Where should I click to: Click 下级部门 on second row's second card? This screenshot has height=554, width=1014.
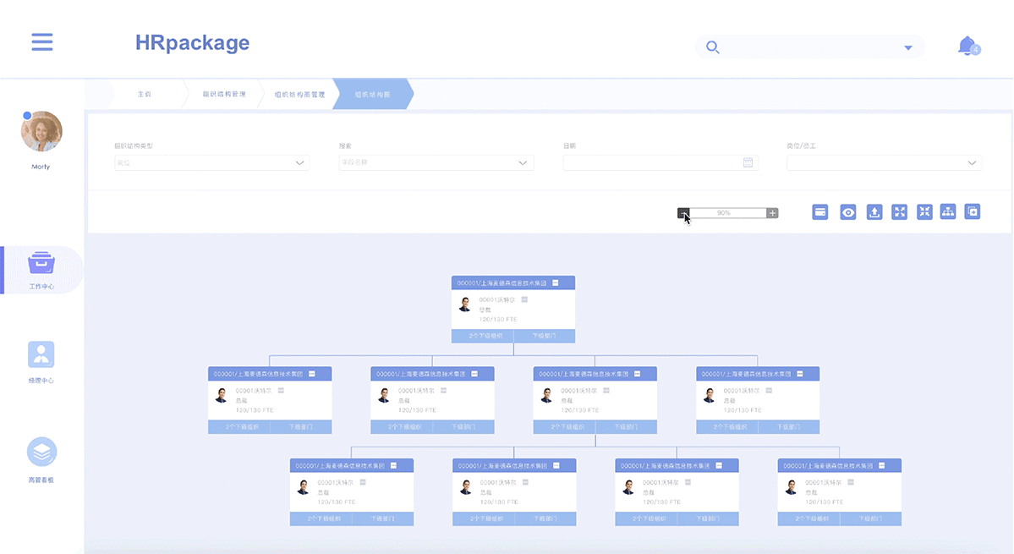(463, 427)
